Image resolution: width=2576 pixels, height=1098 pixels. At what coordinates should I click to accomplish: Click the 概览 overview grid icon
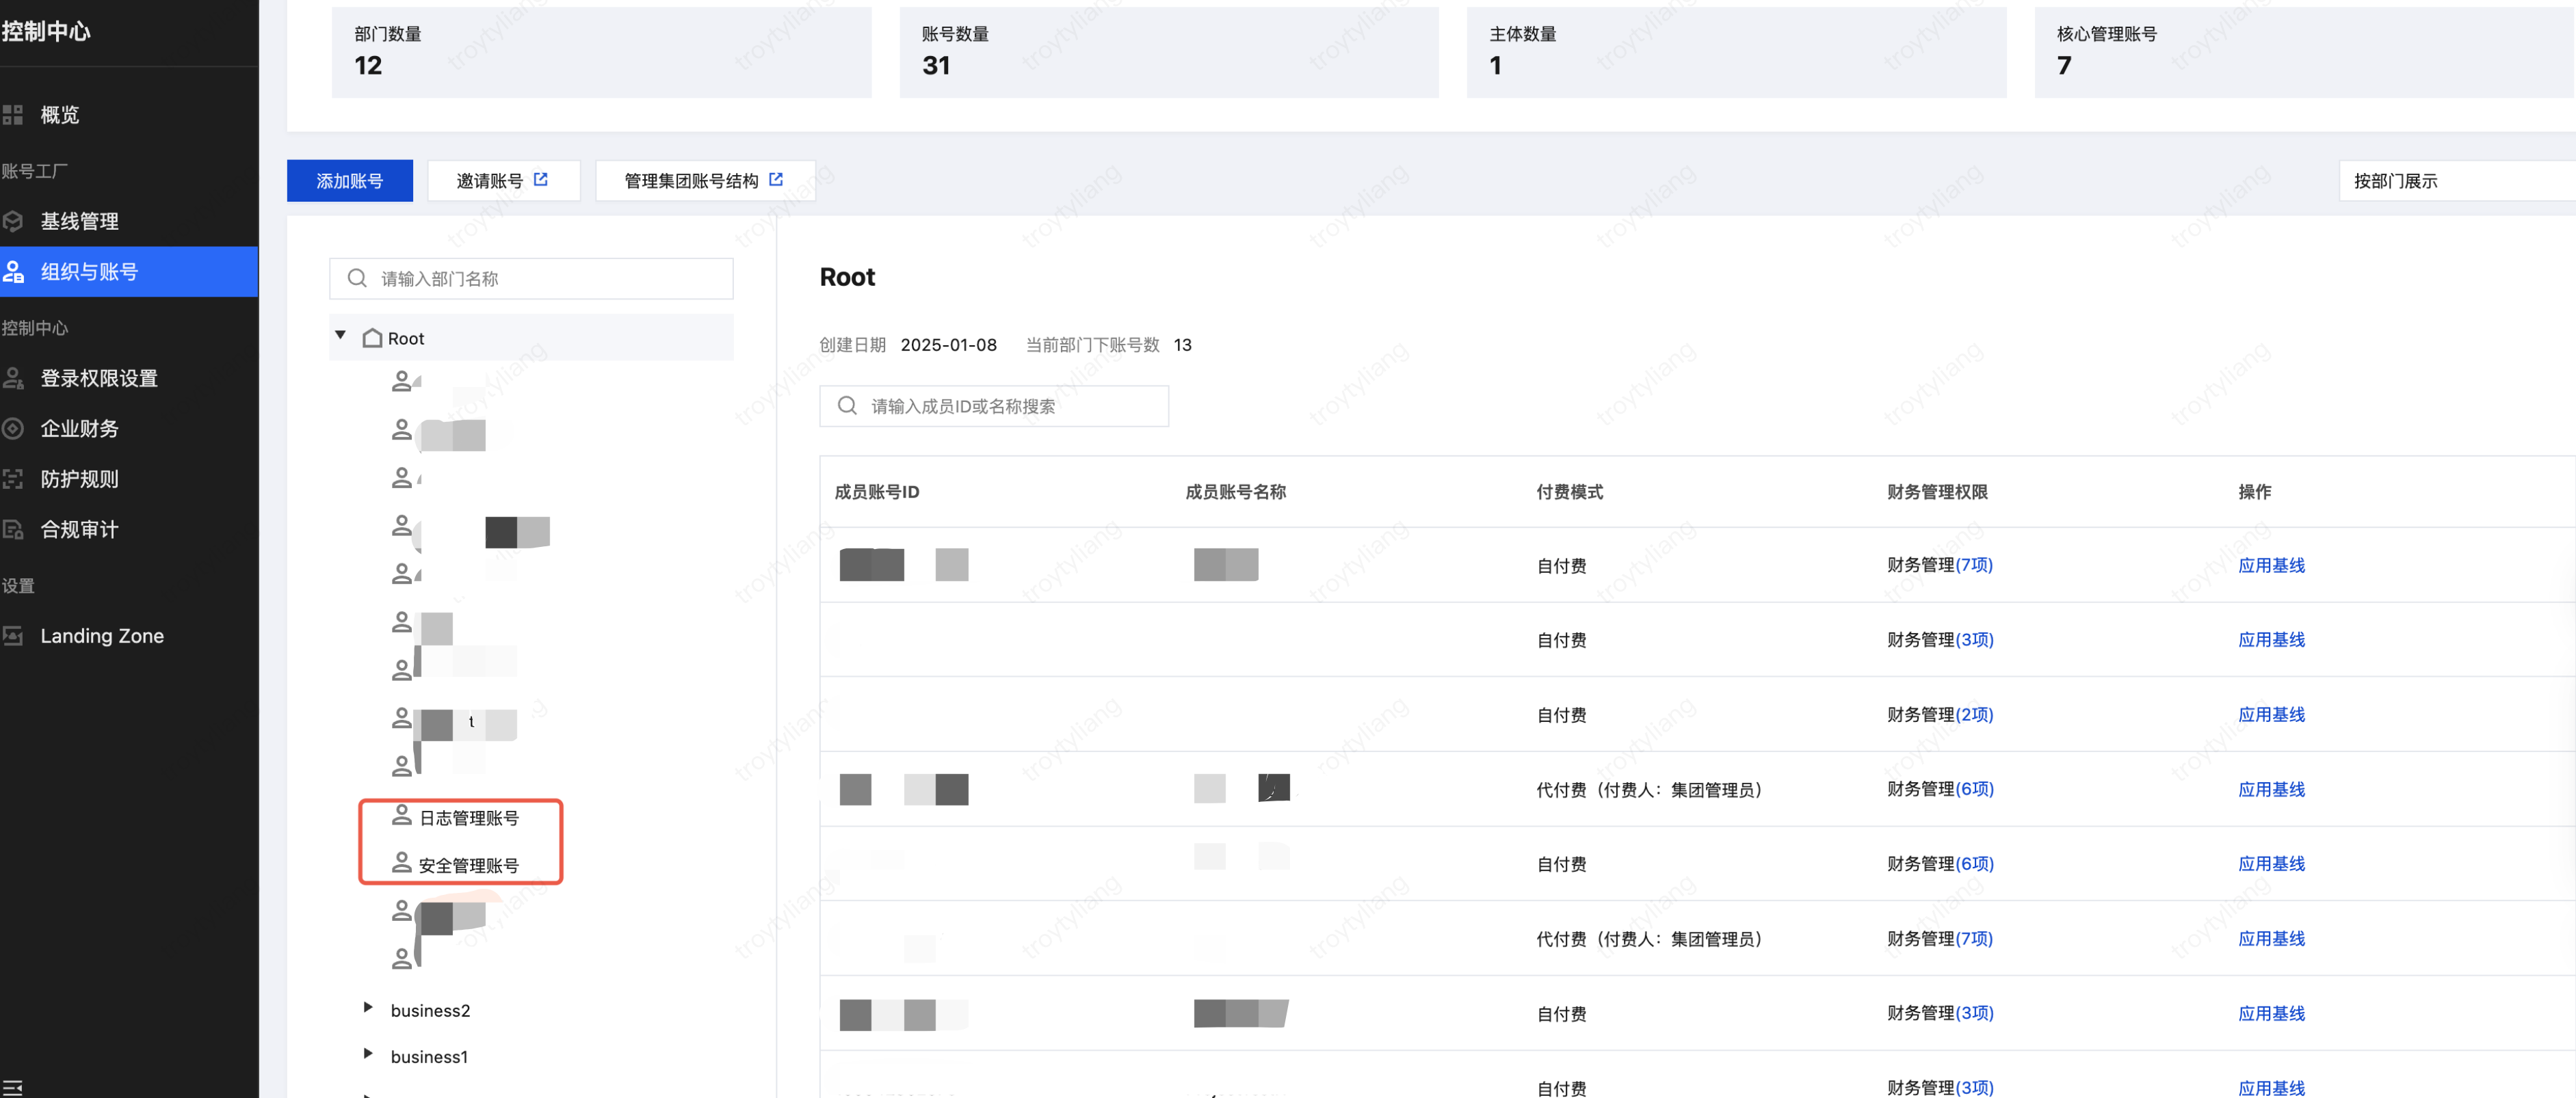(13, 115)
